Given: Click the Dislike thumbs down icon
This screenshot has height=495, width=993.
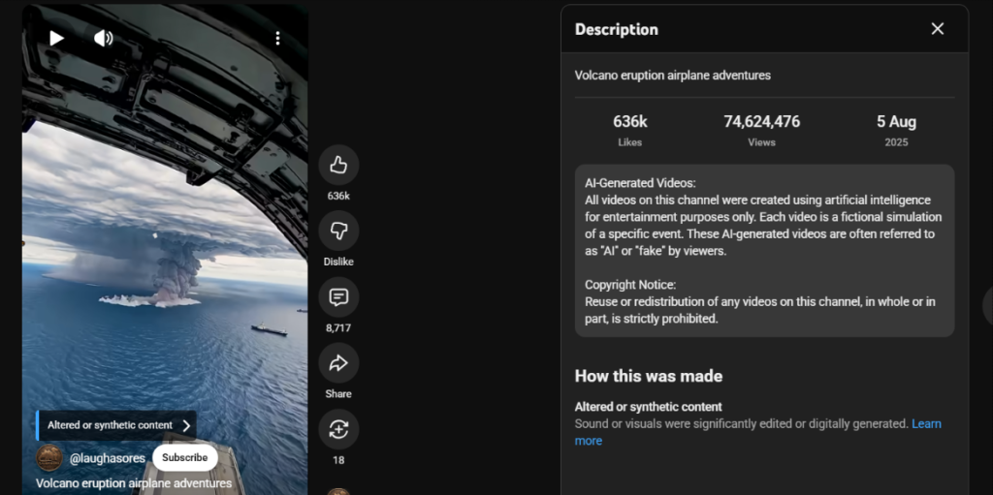Looking at the screenshot, I should point(338,231).
